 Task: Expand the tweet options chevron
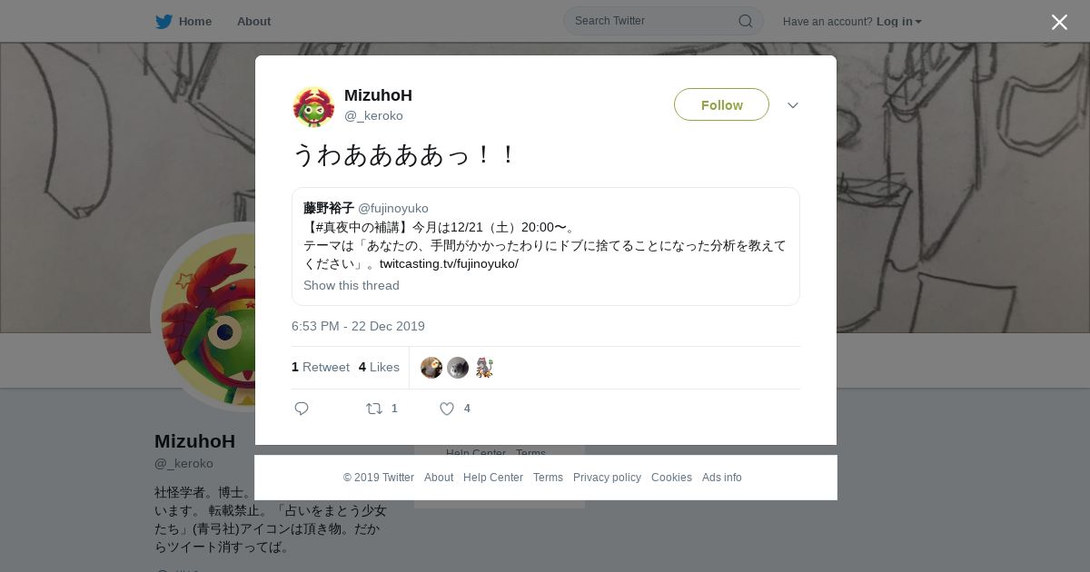(792, 105)
